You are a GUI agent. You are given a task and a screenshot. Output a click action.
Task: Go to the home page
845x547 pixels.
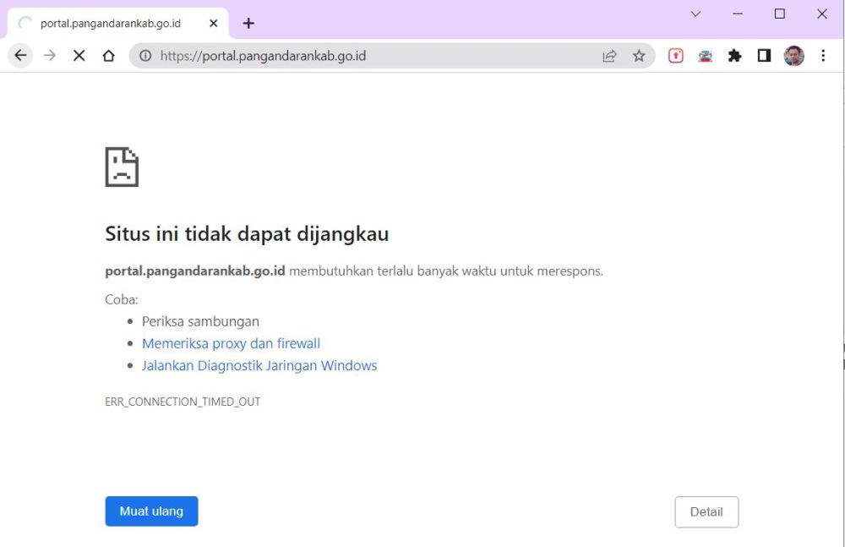point(108,56)
